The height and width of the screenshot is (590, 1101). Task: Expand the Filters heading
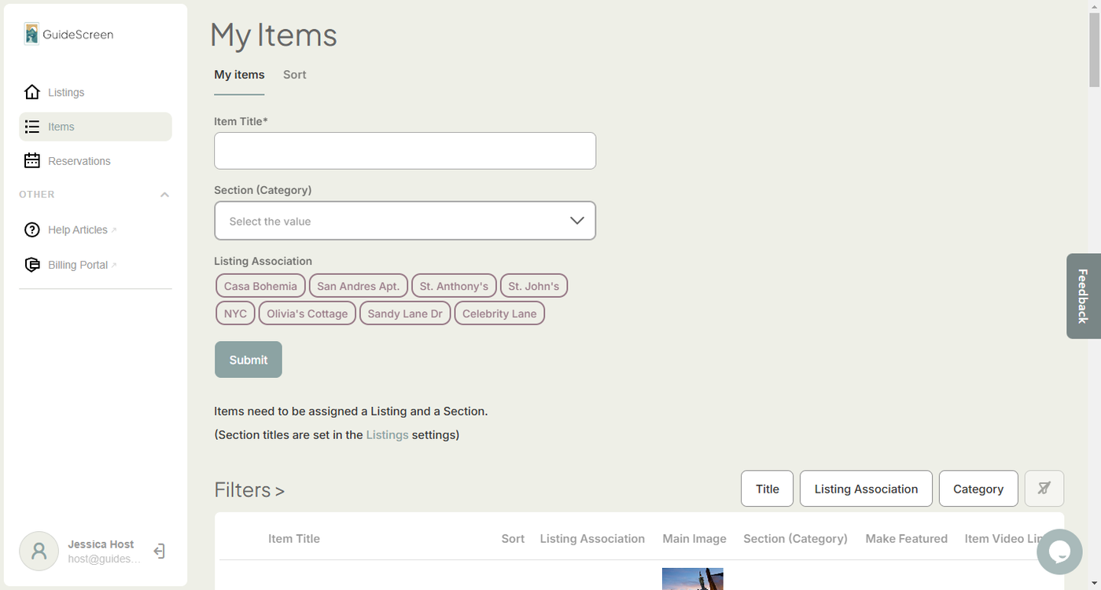click(x=249, y=490)
